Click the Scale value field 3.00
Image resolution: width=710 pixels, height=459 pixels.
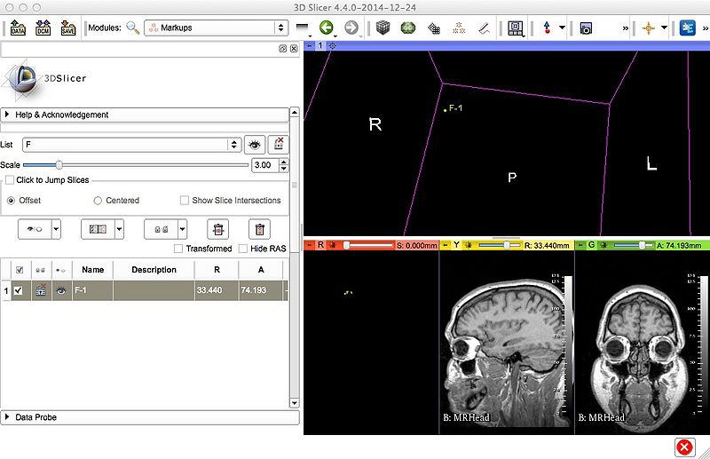coord(264,165)
